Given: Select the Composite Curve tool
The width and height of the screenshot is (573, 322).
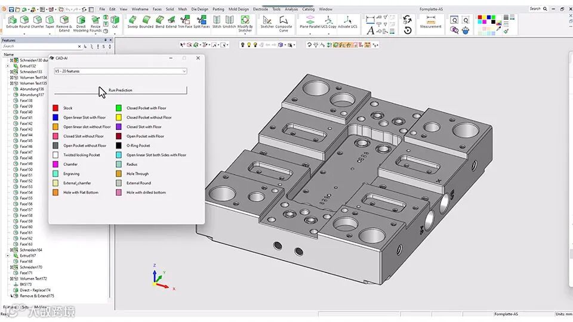Looking at the screenshot, I should (x=284, y=24).
